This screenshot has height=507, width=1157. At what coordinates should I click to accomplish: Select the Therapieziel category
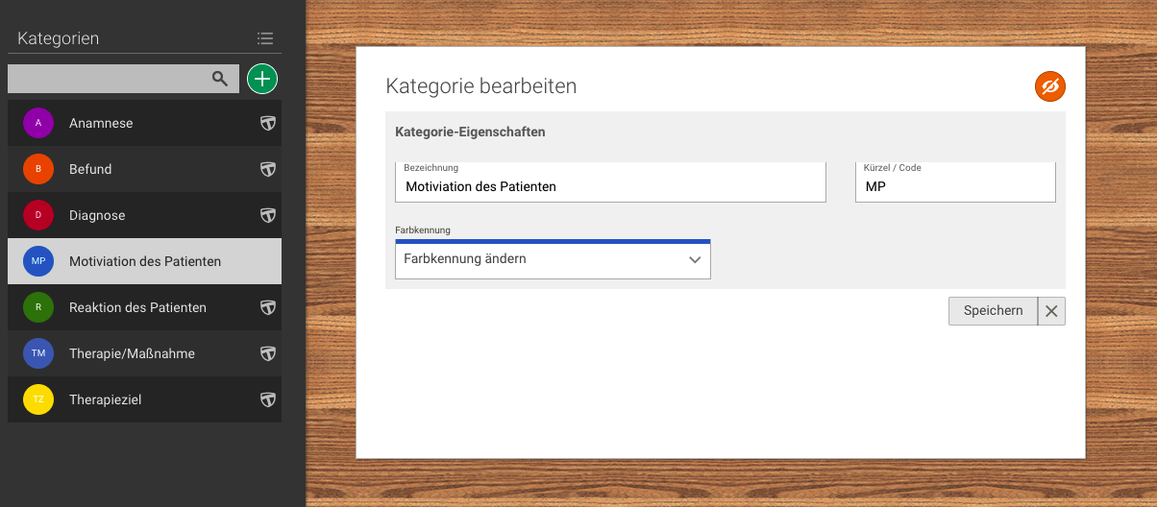coord(144,399)
